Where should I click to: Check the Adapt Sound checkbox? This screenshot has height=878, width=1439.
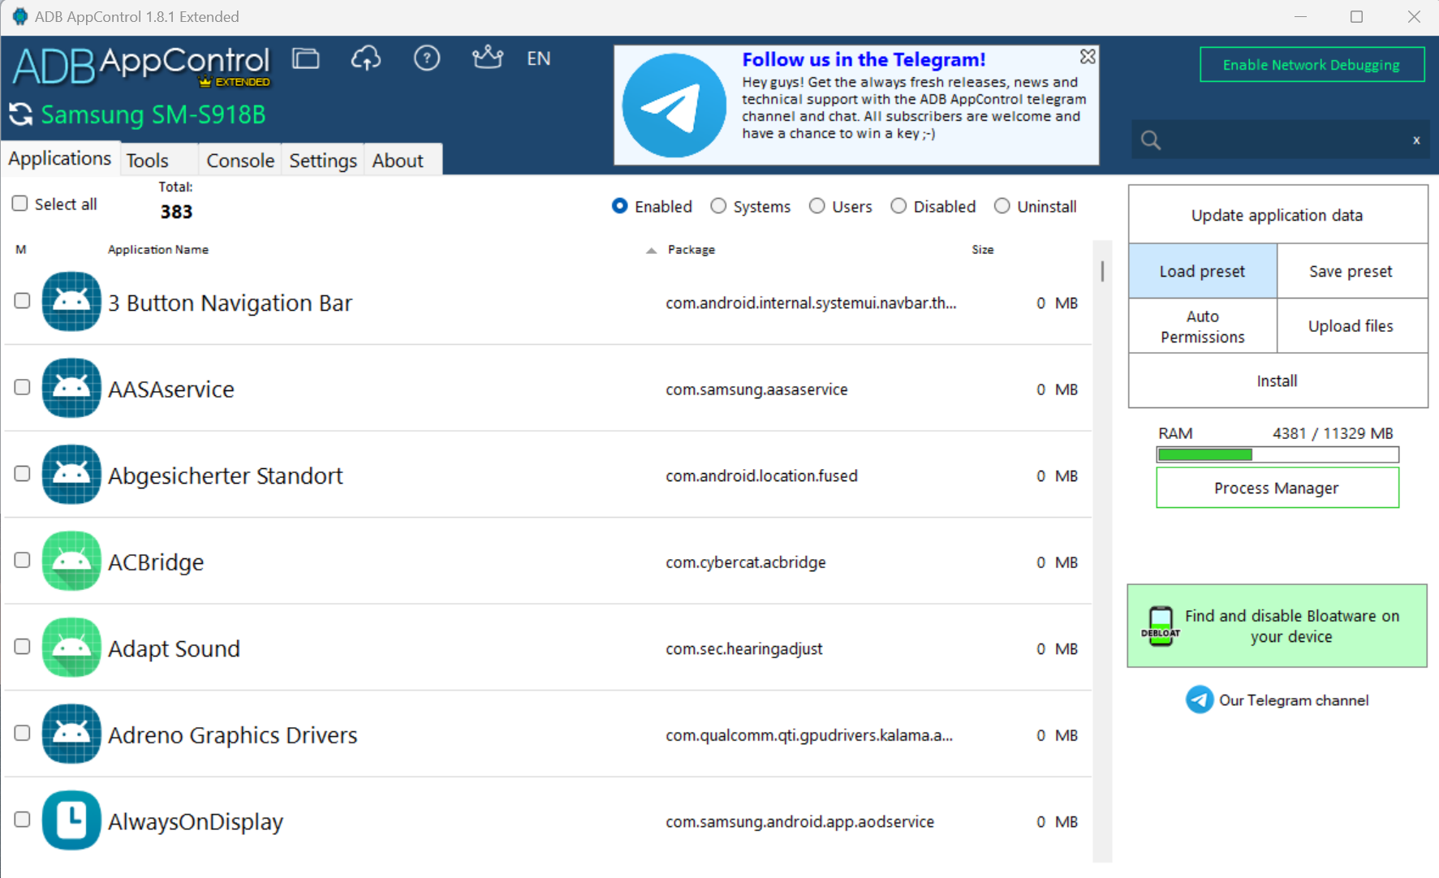[x=23, y=647]
